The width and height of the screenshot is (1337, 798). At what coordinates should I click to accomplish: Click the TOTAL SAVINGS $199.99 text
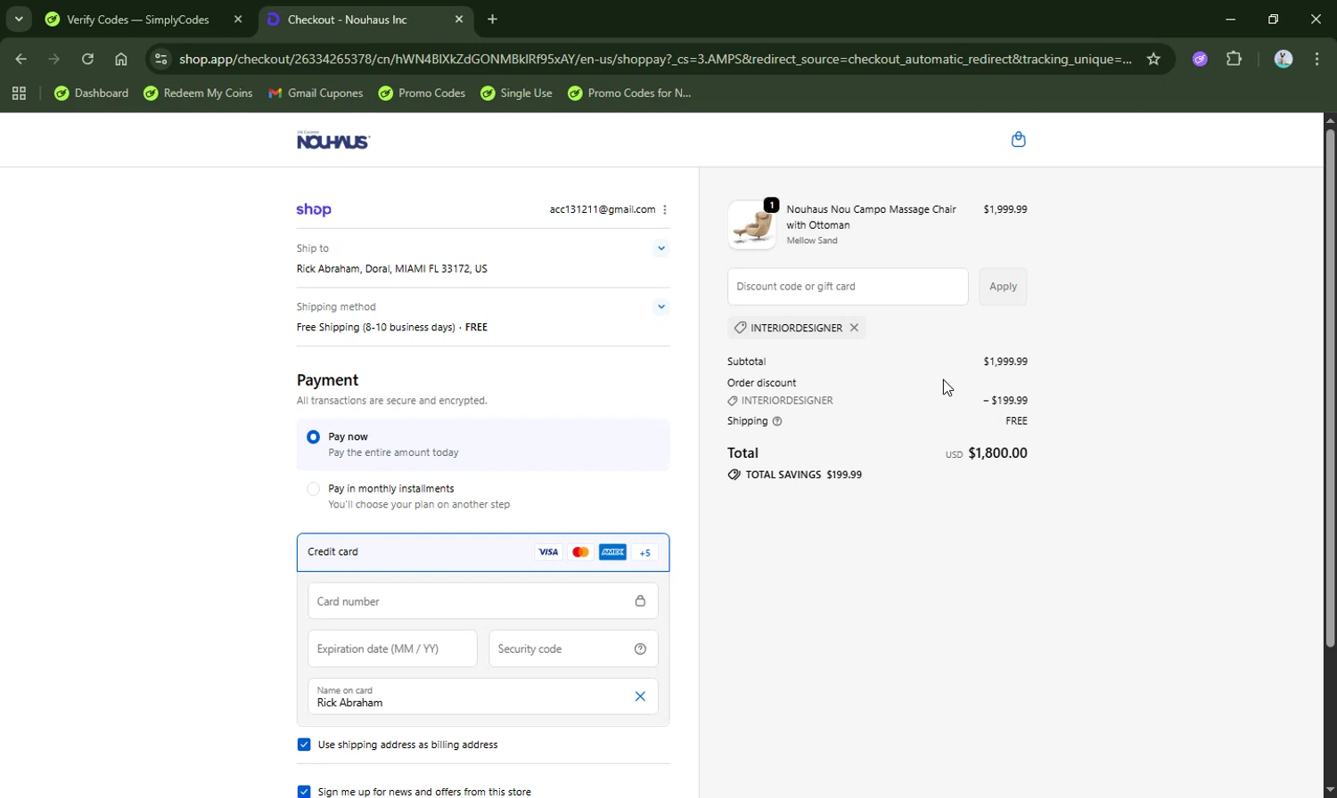795,475
